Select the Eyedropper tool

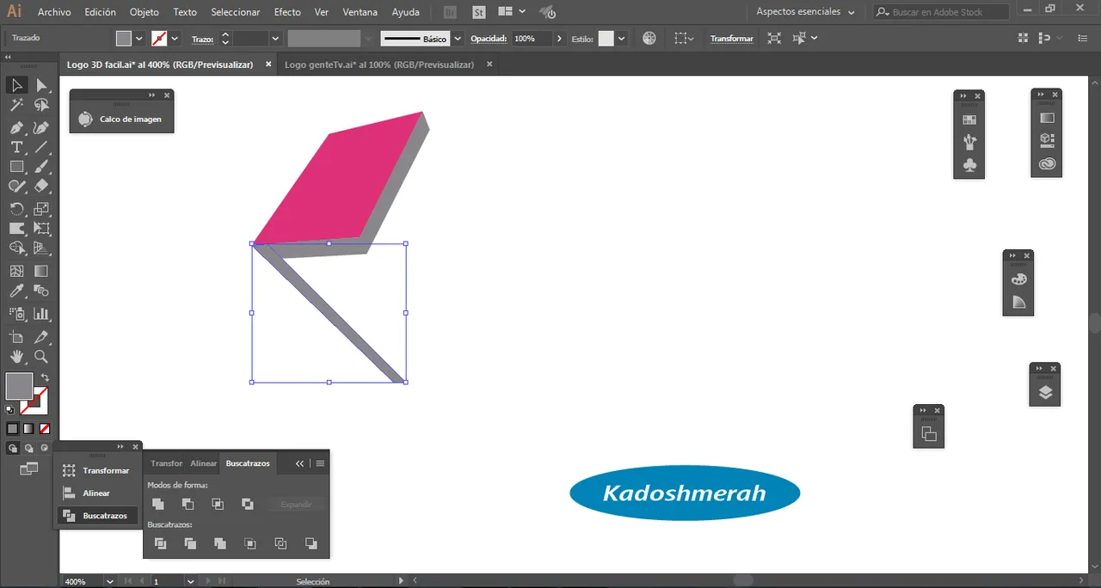(16, 291)
